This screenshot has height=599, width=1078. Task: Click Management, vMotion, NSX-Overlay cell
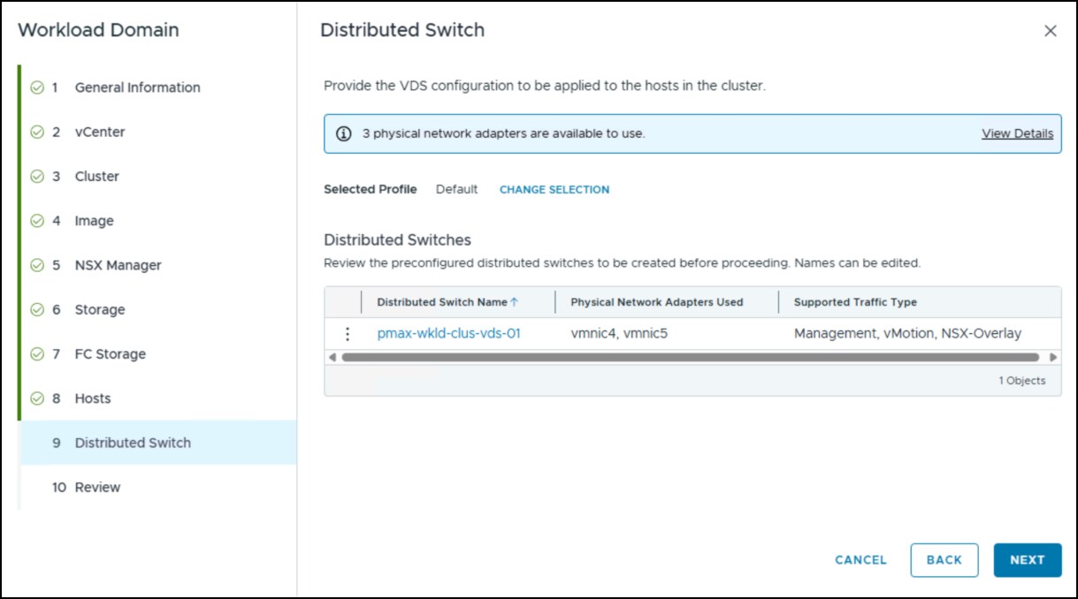907,334
